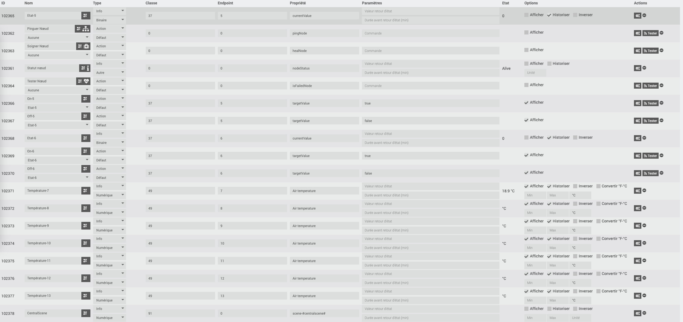The image size is (683, 322).
Task: Uncheck Historiser for the Etat-5 command
Action: click(x=549, y=15)
